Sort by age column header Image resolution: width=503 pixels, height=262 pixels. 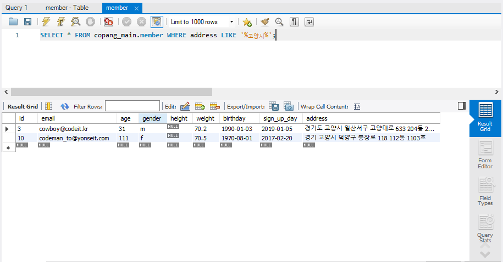(128, 118)
